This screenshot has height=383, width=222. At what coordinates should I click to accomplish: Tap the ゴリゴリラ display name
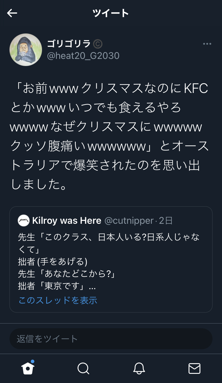pos(69,44)
